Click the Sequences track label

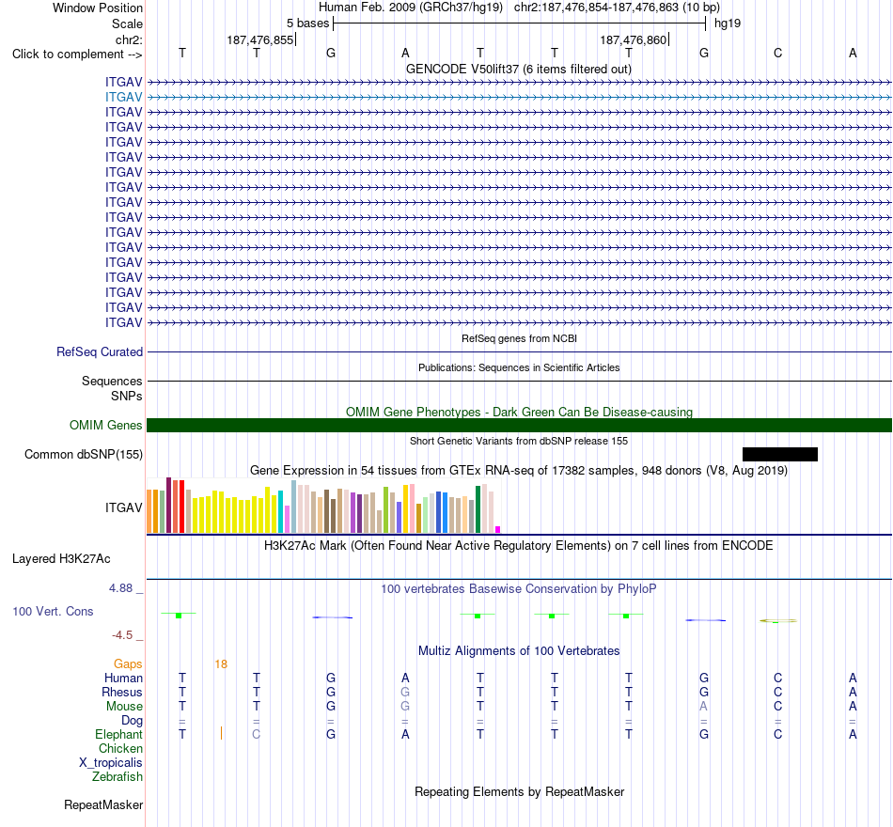pos(112,381)
